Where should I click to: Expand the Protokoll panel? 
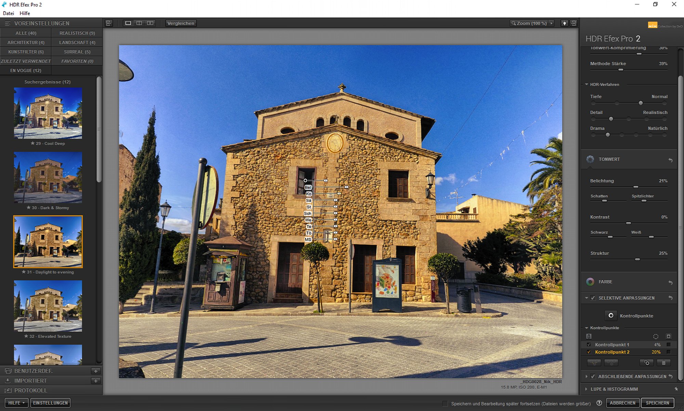[51, 390]
